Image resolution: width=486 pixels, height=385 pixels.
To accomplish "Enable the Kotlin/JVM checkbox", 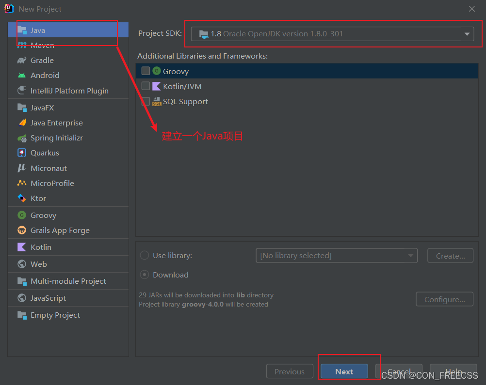I will 146,86.
